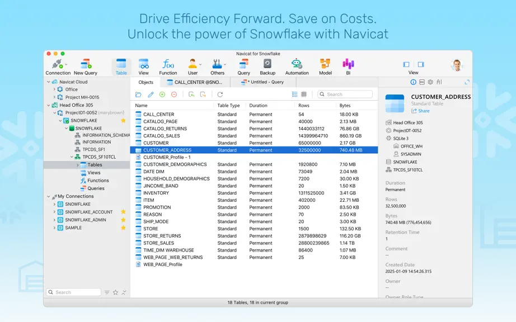Toggle the left sidebar pane view
Image resolution: width=516 pixels, height=322 pixels.
[406, 64]
